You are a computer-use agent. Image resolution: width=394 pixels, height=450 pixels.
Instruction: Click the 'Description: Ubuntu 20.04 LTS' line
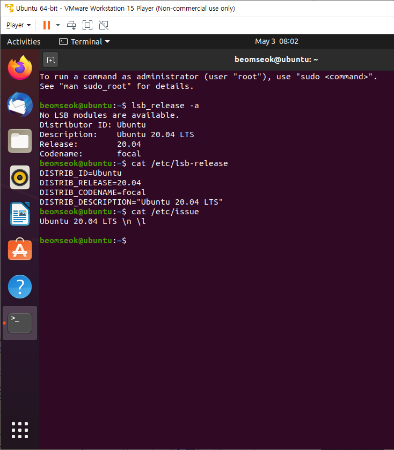[117, 134]
